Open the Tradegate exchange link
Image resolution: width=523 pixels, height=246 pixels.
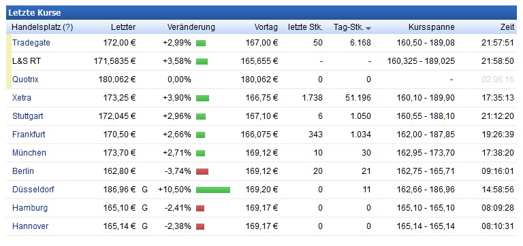click(x=31, y=43)
